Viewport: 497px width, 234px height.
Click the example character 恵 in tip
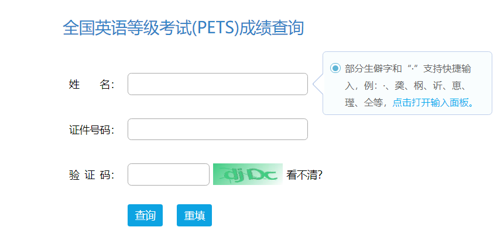point(456,86)
